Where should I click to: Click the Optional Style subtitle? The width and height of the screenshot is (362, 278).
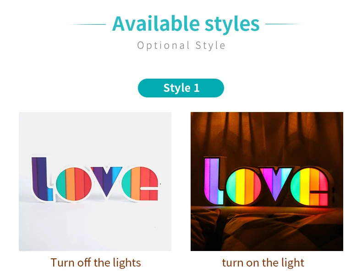coord(181,45)
